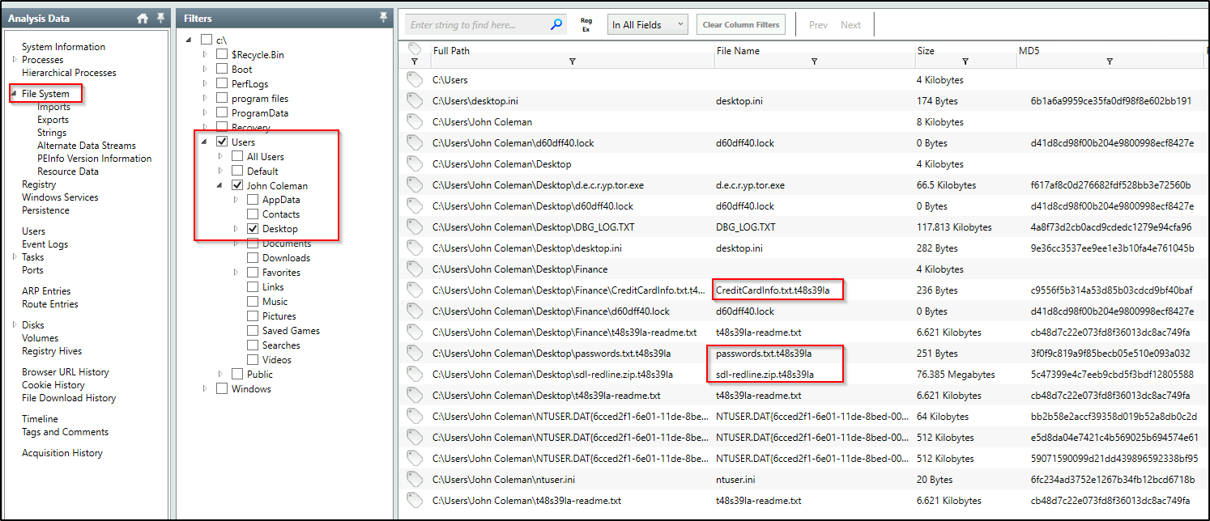This screenshot has width=1210, height=521.
Task: Click the pin icon on the Filters panel
Action: tap(383, 17)
